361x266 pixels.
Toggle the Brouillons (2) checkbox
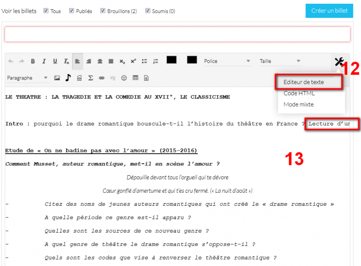[102, 11]
